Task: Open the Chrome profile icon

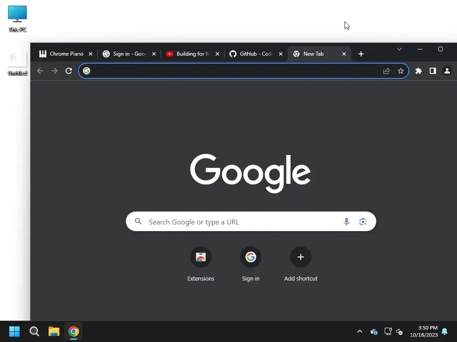Action: coord(447,71)
